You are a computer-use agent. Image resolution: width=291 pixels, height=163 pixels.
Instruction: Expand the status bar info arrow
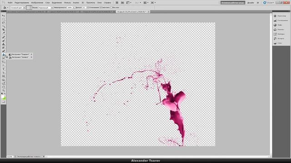(44, 157)
